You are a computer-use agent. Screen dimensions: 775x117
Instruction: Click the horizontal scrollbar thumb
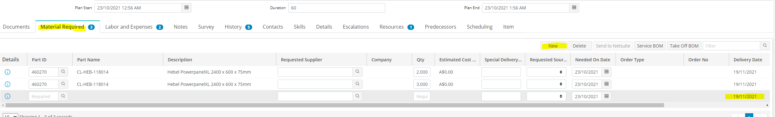(335, 105)
